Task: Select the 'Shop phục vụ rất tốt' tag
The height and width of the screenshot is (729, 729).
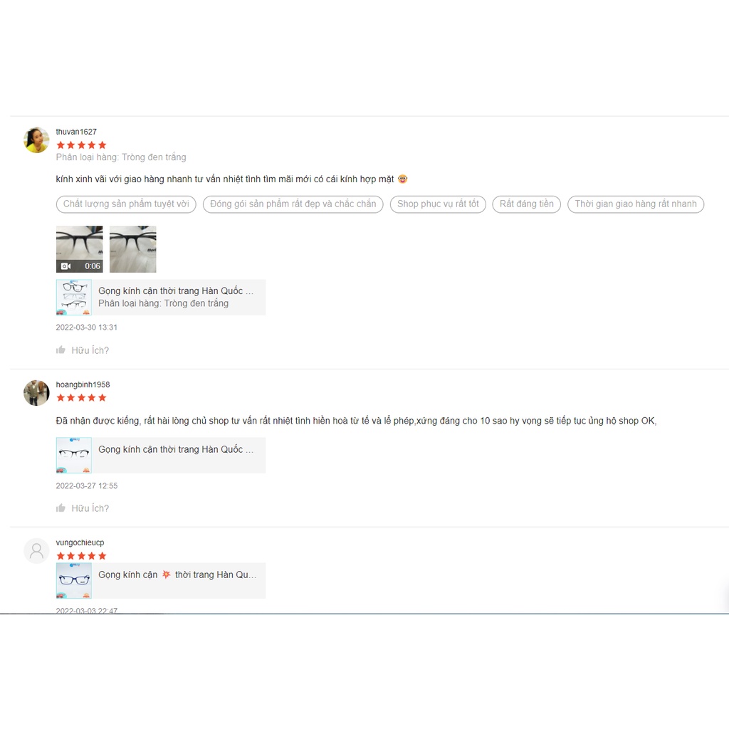Action: coord(438,204)
